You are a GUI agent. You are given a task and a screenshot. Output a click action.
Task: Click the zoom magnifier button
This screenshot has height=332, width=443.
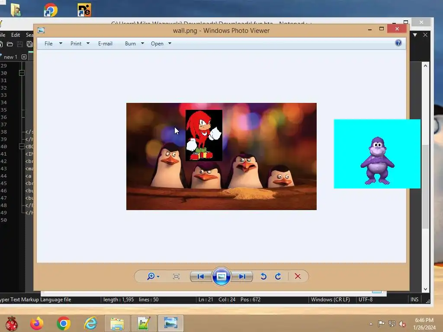pyautogui.click(x=151, y=276)
